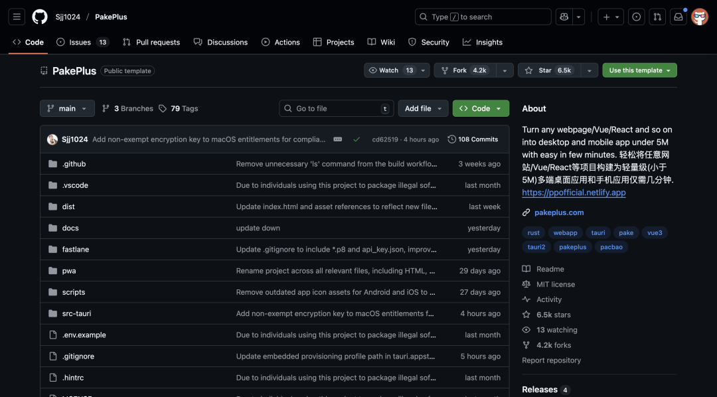
Task: Click Report repository link
Action: point(552,360)
